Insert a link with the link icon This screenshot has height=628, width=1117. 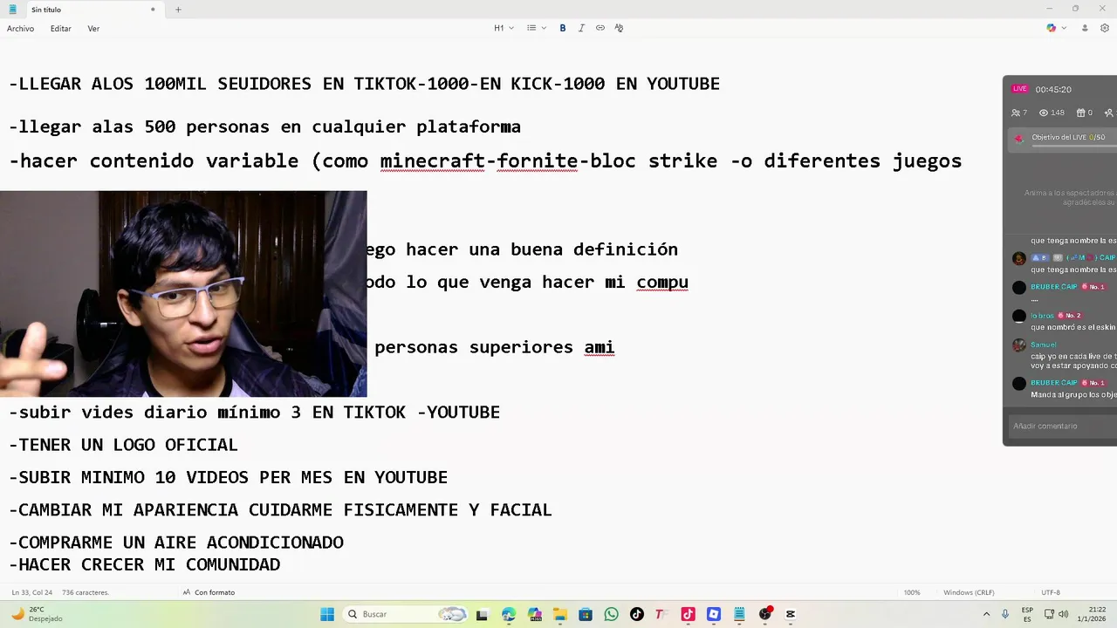[600, 28]
